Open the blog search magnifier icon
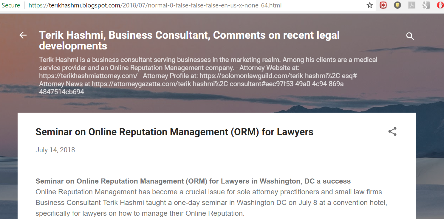 click(410, 36)
